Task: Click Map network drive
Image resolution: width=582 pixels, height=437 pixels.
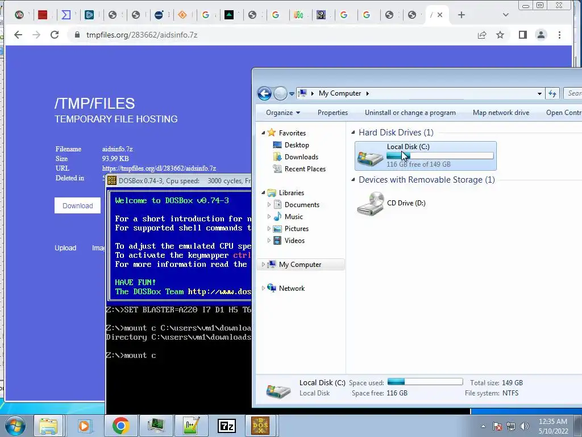Action: [501, 113]
